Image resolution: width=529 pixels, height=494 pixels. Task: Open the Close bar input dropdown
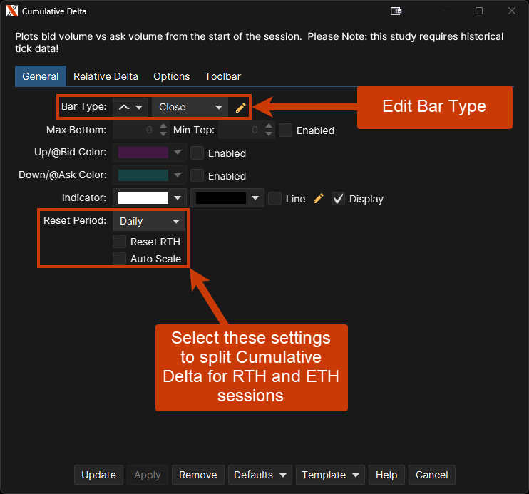[x=190, y=108]
